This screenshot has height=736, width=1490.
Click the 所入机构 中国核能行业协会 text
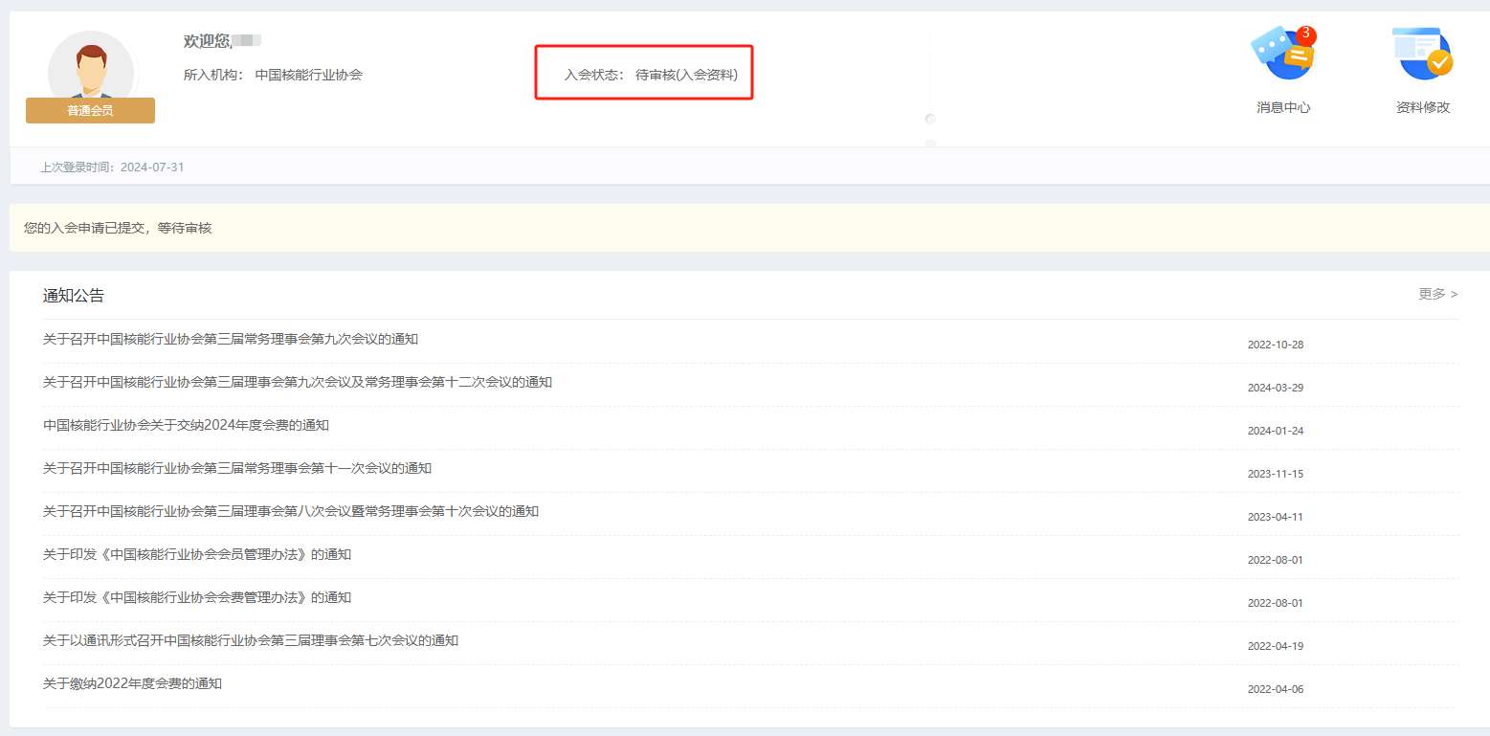[273, 75]
